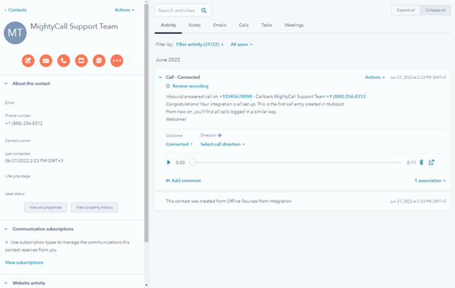Click the audio recording progress slider
Viewport: 455px width, 288px height.
[295, 162]
